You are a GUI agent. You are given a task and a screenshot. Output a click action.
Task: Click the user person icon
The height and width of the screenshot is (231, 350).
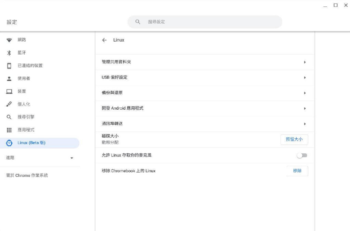click(9, 79)
